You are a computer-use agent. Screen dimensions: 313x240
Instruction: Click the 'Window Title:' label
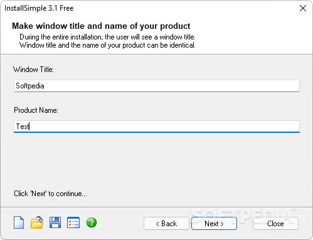[33, 70]
